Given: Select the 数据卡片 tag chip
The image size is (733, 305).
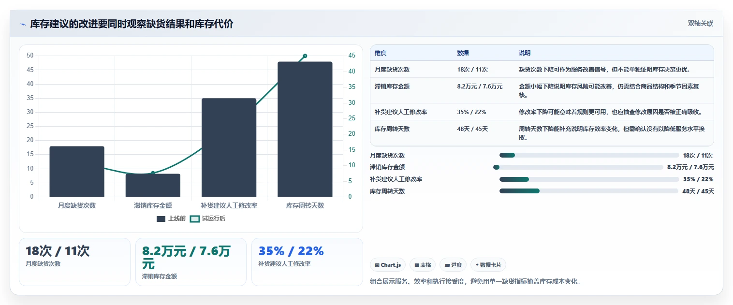Looking at the screenshot, I should (488, 265).
